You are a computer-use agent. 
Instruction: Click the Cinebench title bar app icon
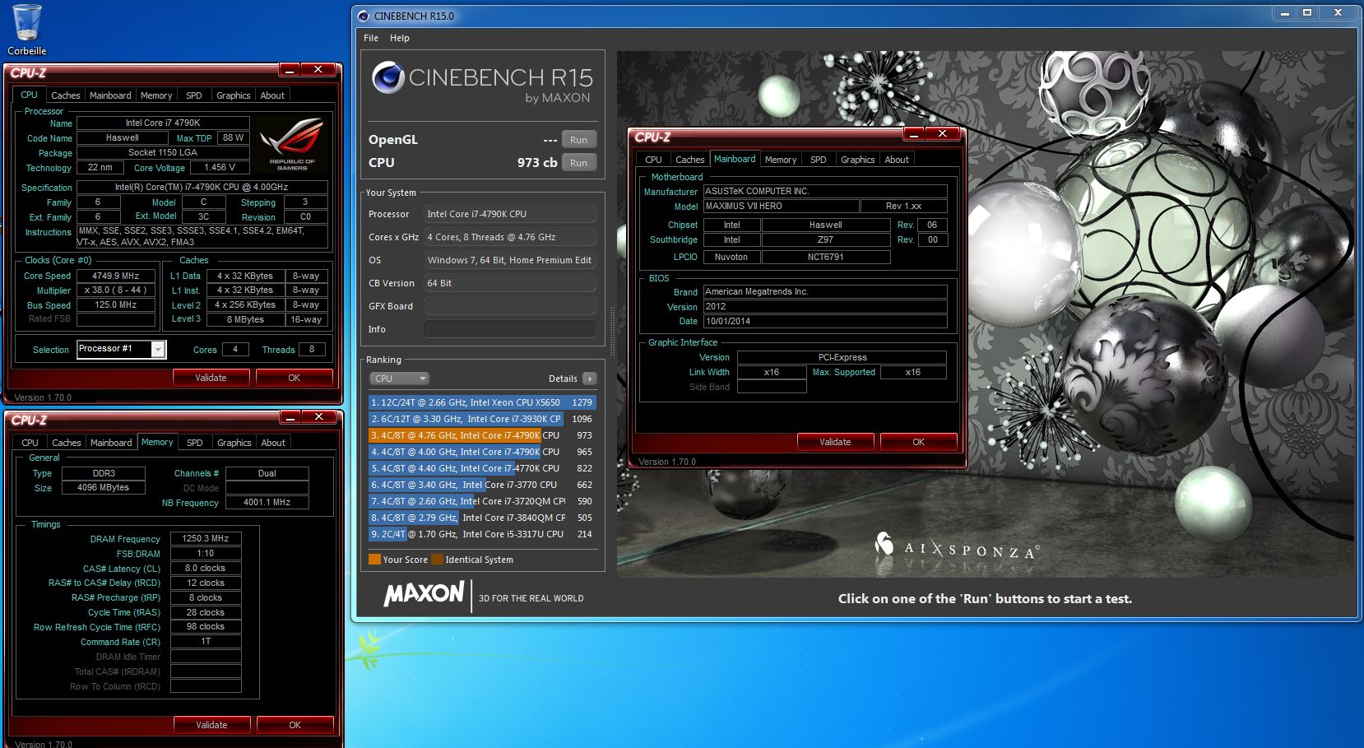[x=364, y=16]
